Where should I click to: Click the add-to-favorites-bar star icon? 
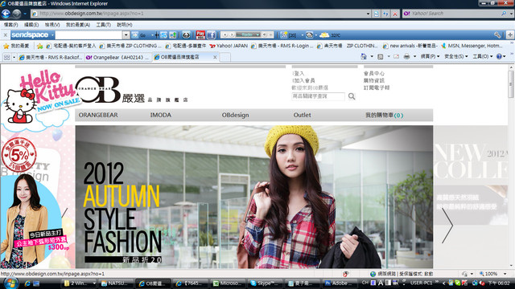pos(39,46)
